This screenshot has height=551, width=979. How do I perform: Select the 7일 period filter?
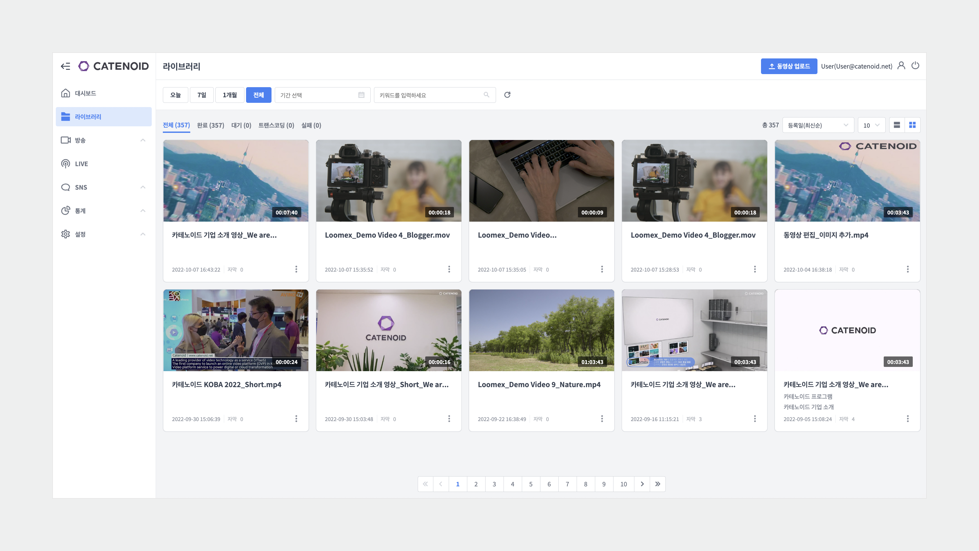(201, 95)
